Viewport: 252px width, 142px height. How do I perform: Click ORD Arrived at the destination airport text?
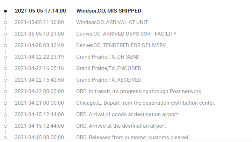(x=121, y=126)
